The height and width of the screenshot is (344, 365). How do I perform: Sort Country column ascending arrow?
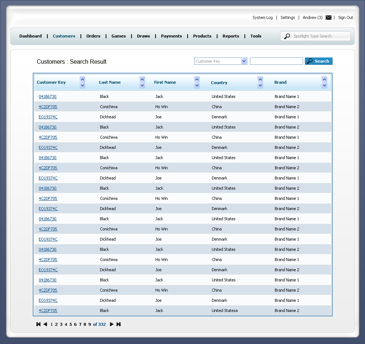point(260,79)
